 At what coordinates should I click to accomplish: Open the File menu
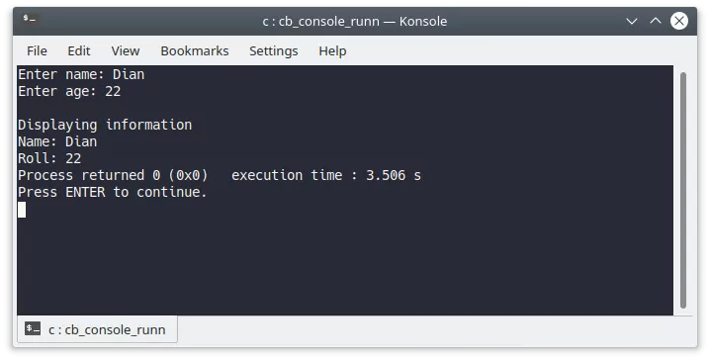coord(37,50)
